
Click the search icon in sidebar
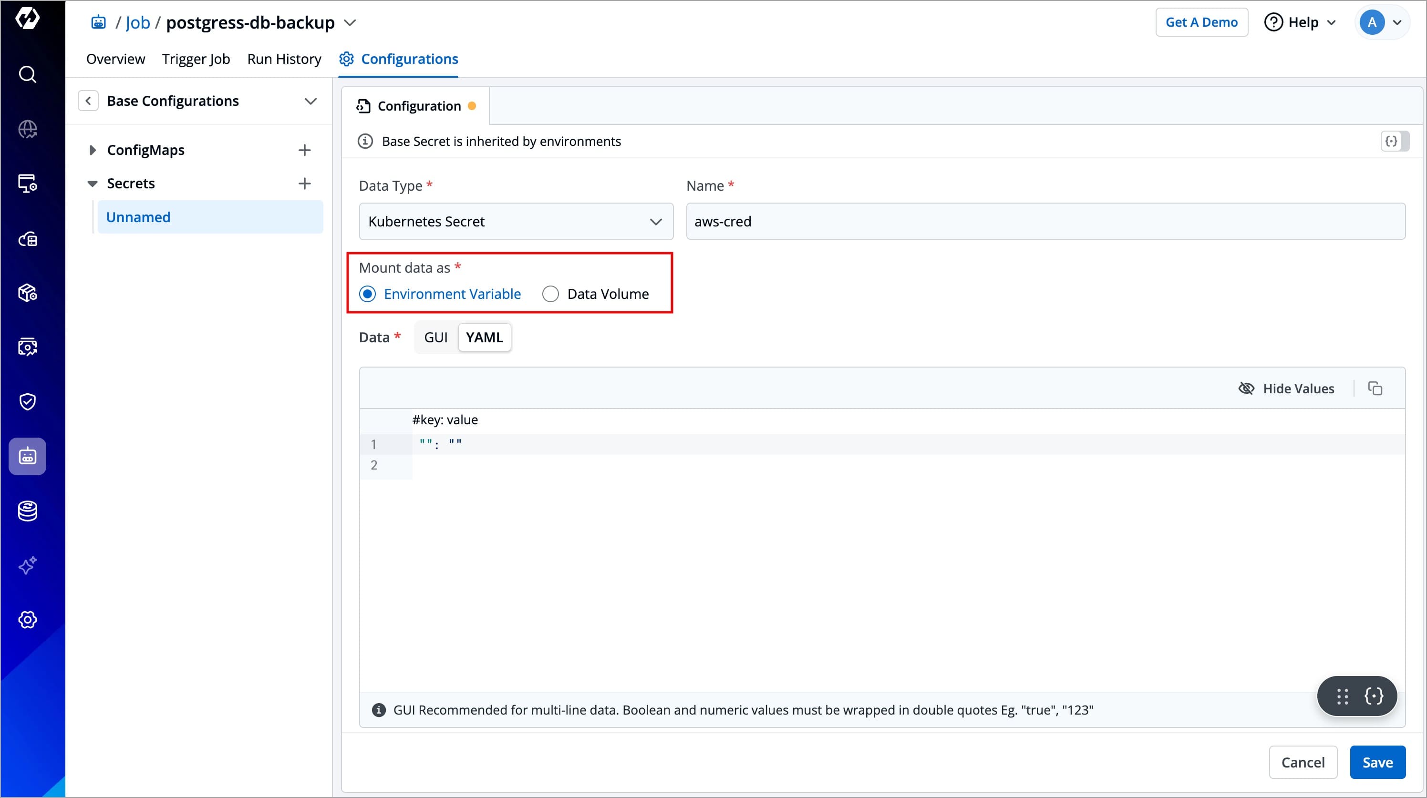[27, 74]
